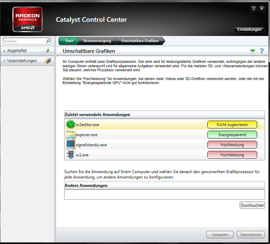This screenshot has height=244, width=270.
Task: Toggle explorer.exe Energiesparend setting
Action: 232,135
